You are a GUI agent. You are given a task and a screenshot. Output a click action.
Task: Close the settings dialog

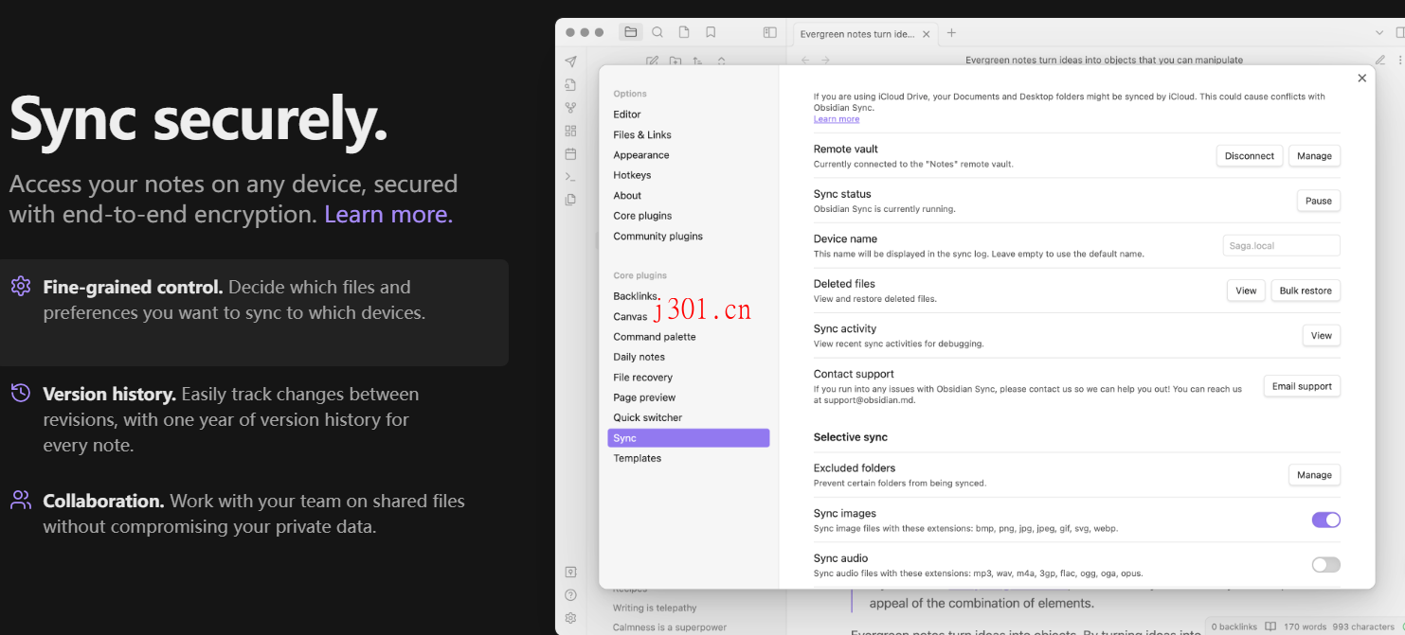click(1361, 79)
